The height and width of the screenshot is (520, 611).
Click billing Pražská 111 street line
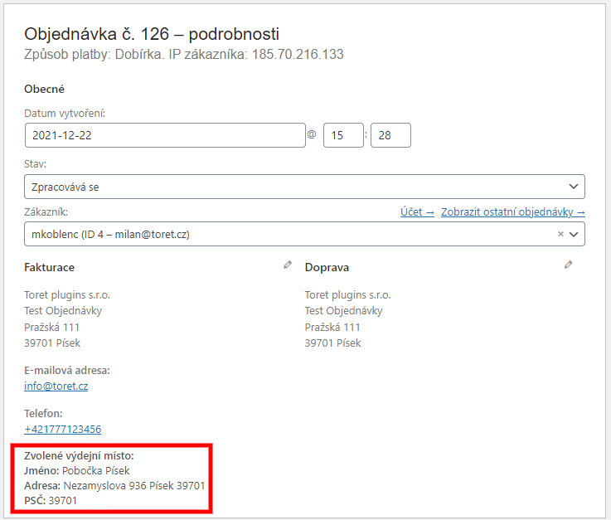pyautogui.click(x=52, y=327)
